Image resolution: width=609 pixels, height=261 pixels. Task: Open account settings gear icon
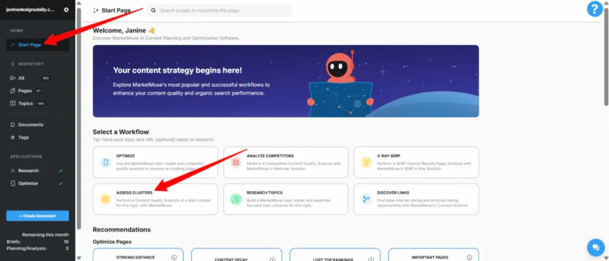66,10
